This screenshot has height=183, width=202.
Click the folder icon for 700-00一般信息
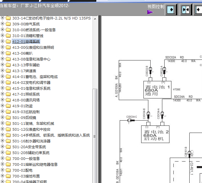click(8, 159)
